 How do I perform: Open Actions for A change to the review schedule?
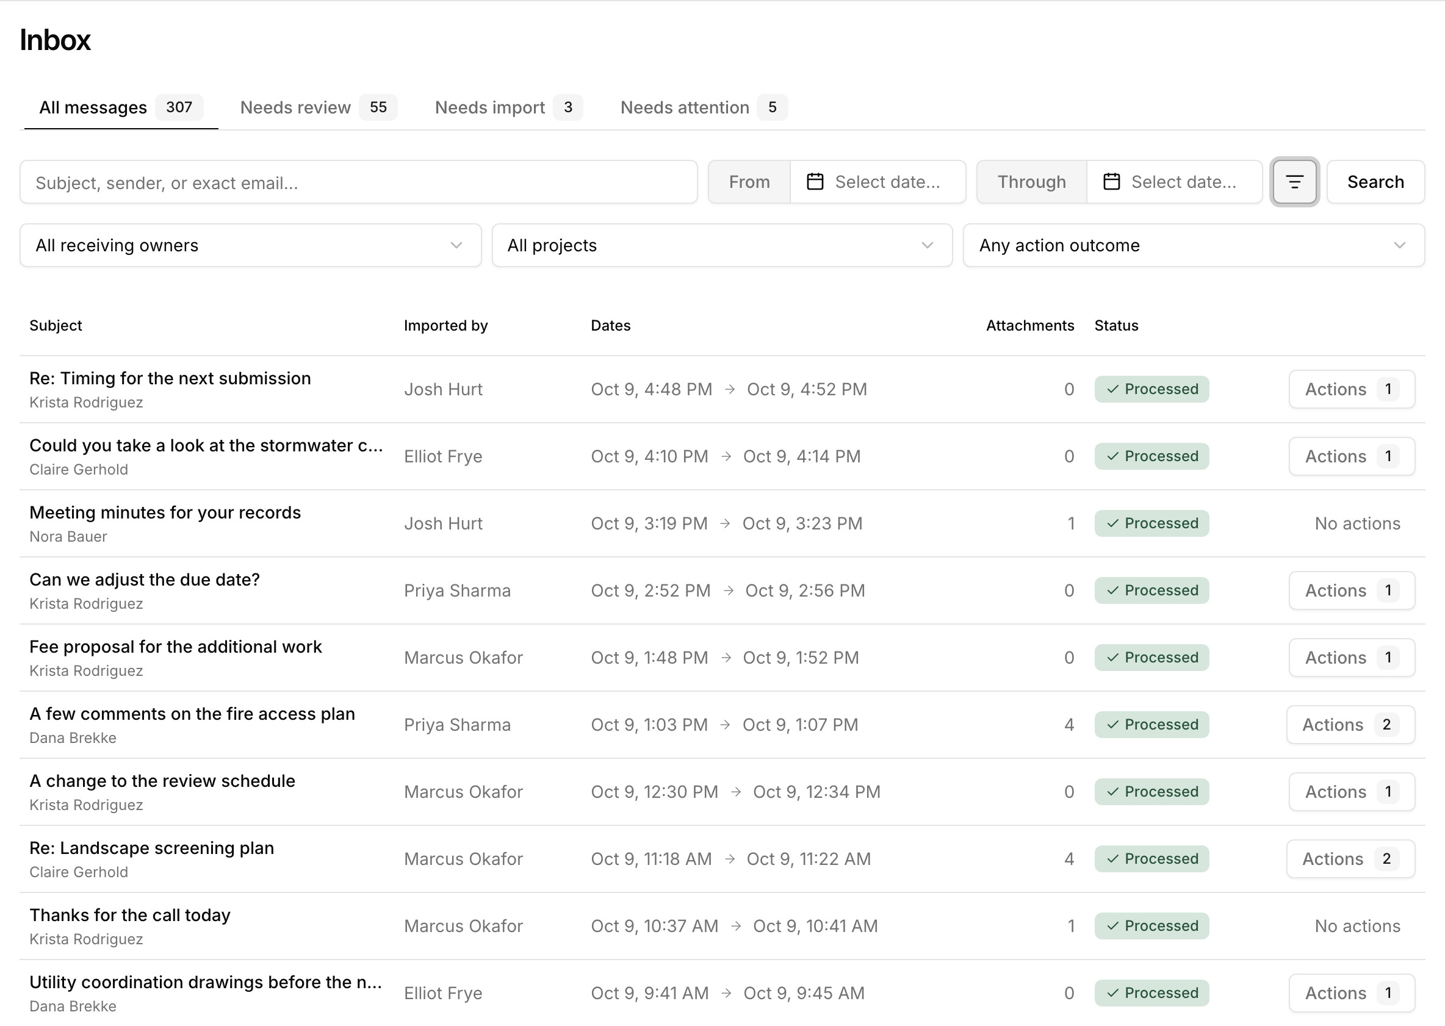(x=1352, y=792)
